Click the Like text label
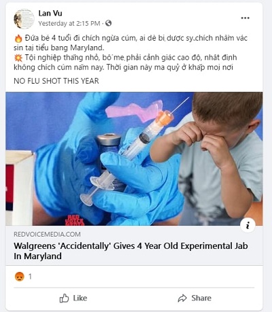 pyautogui.click(x=80, y=298)
